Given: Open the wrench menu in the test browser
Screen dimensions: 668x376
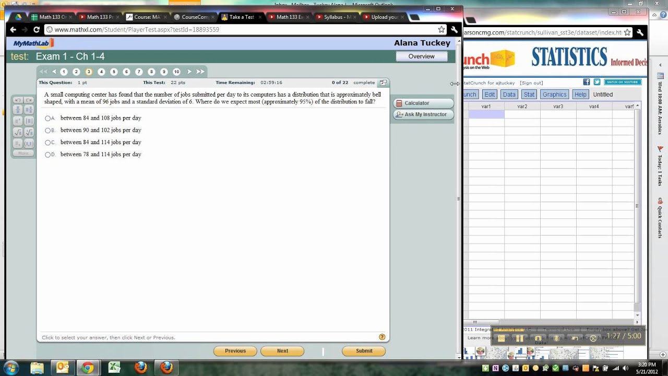Looking at the screenshot, I should pyautogui.click(x=455, y=30).
